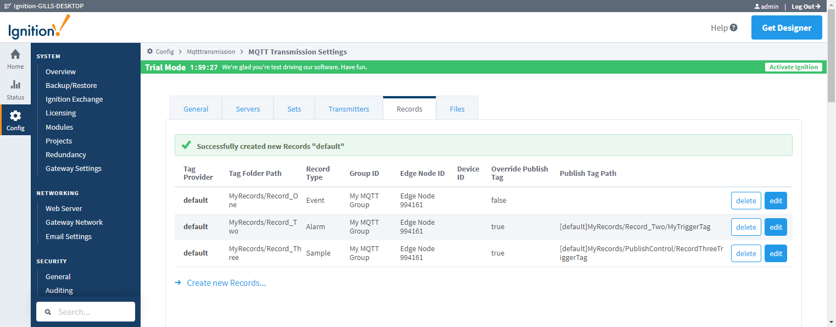
Task: Click the Log Out arrow icon
Action: (x=818, y=7)
